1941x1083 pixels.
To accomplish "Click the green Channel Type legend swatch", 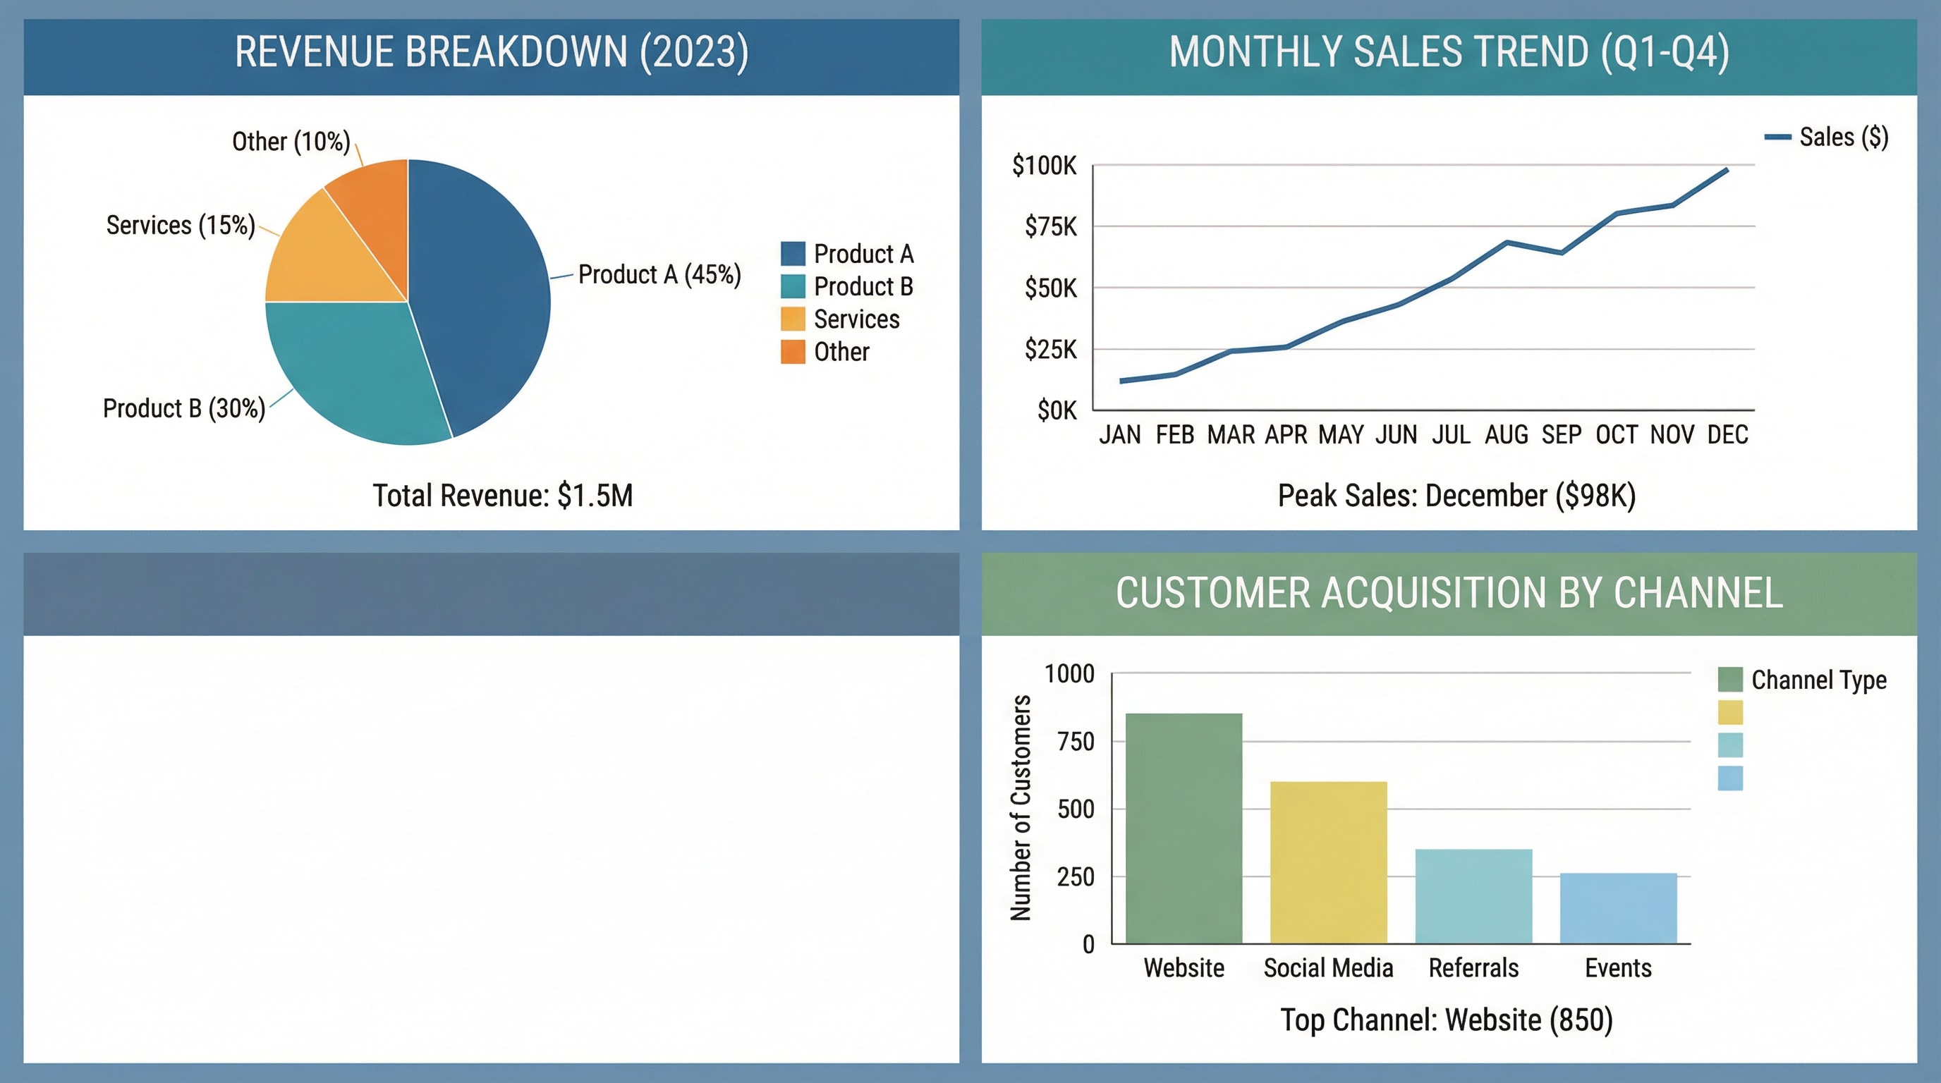I will (1730, 679).
